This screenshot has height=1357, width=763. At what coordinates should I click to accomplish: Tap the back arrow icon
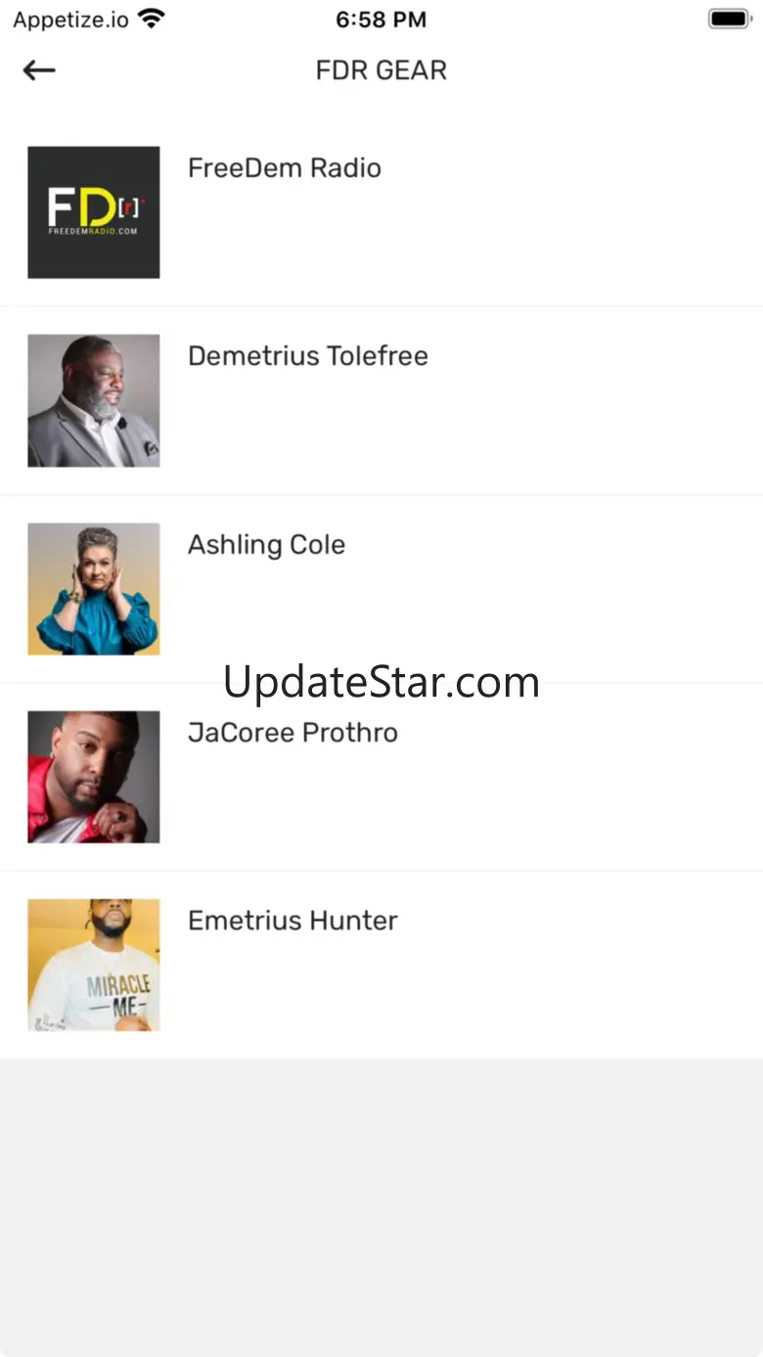point(39,70)
